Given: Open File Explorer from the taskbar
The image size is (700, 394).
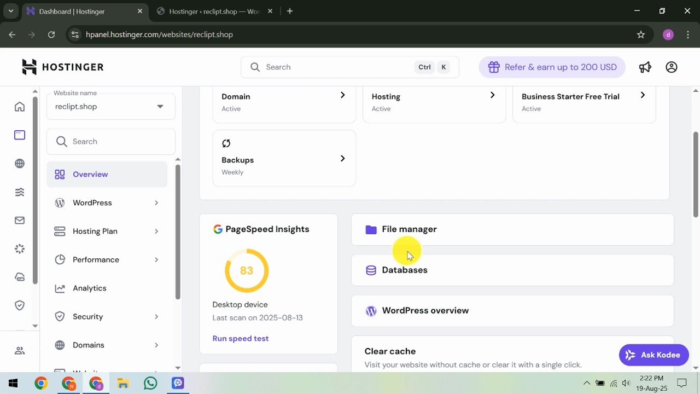Looking at the screenshot, I should coord(123,383).
